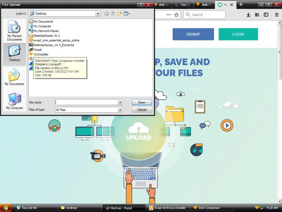Click the Windows Start button
The image size is (282, 212).
[x=6, y=208]
